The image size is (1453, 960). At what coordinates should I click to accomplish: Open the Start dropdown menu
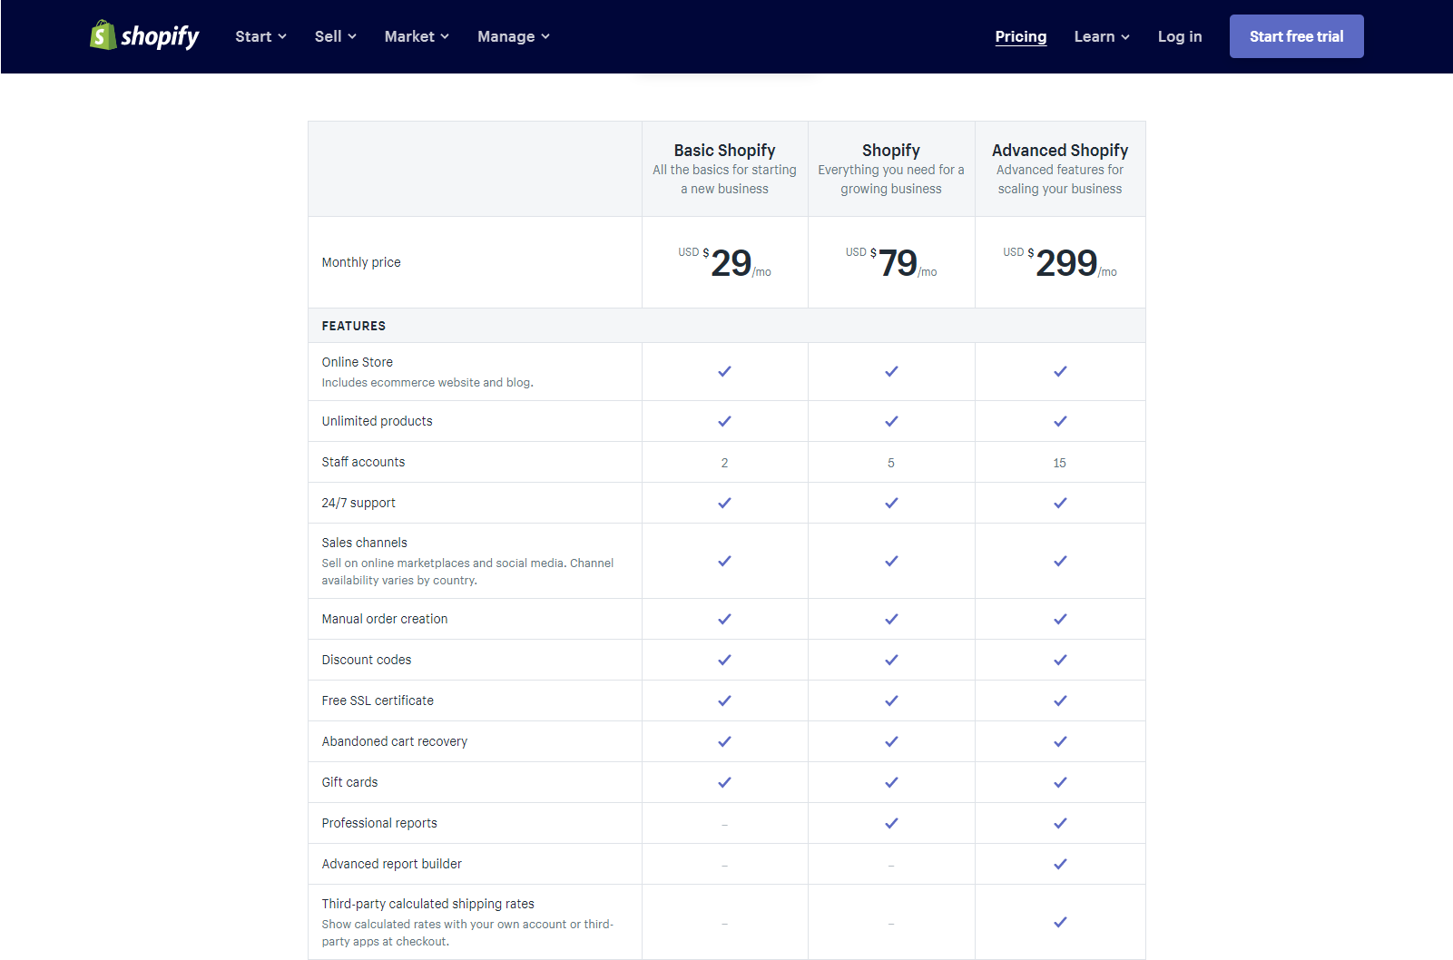tap(260, 36)
